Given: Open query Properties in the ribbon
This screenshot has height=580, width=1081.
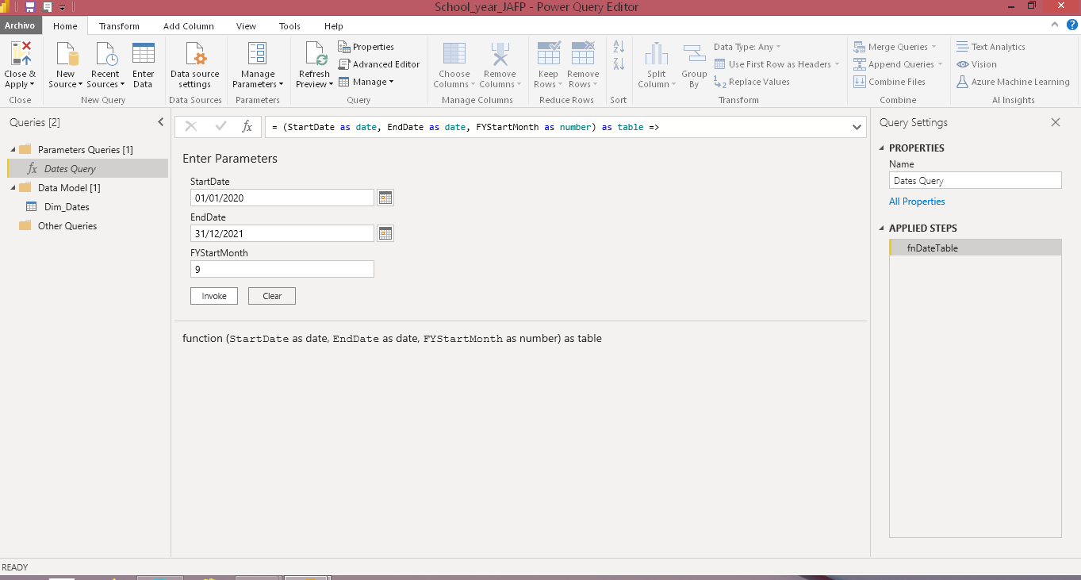Looking at the screenshot, I should (366, 47).
